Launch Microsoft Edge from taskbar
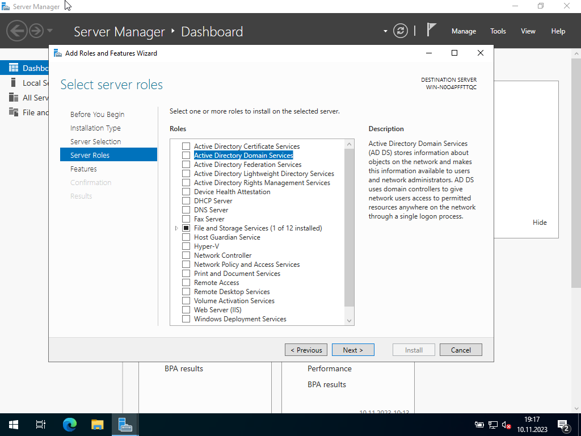581x436 pixels. coord(70,425)
